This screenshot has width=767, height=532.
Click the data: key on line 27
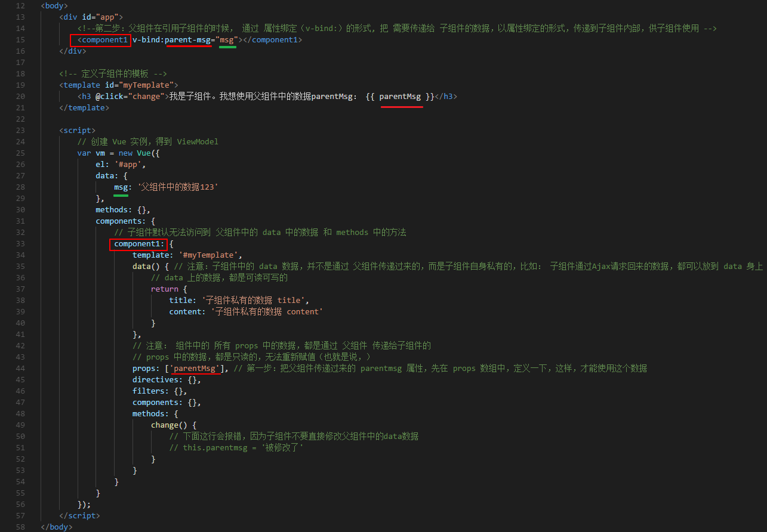click(x=107, y=176)
